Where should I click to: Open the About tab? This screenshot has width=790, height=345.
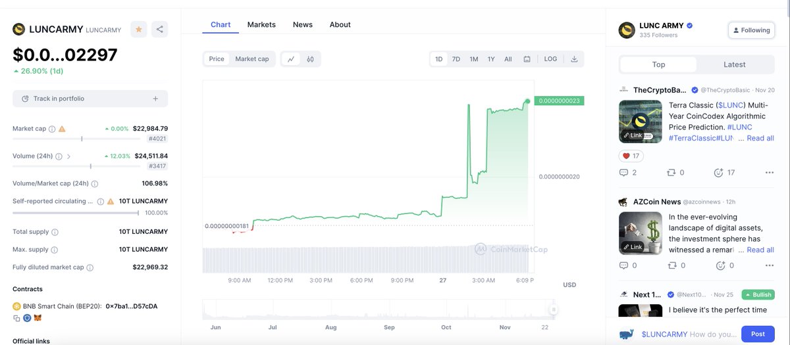click(x=340, y=24)
